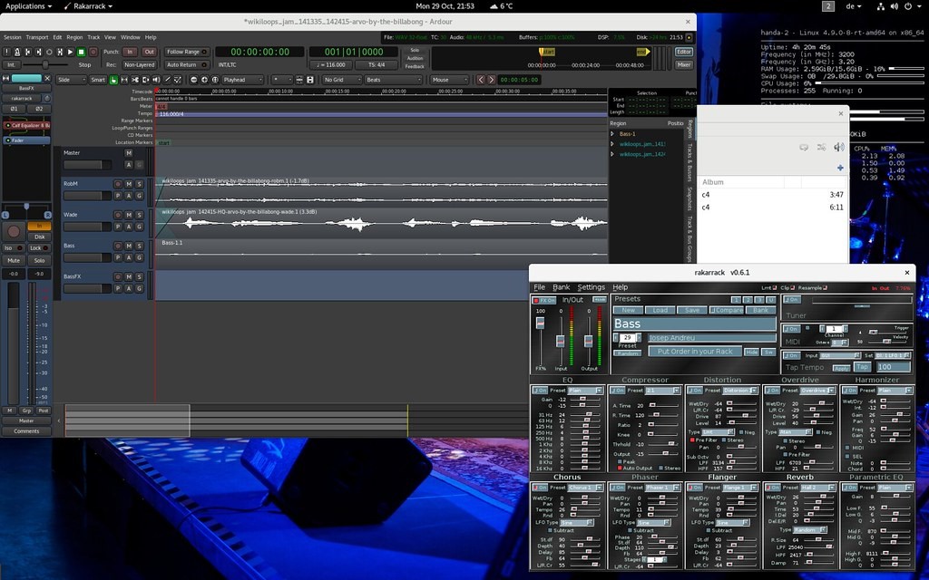Viewport: 929px width, 580px height.
Task: Open the Mouse edit point dropdown
Action: click(449, 80)
